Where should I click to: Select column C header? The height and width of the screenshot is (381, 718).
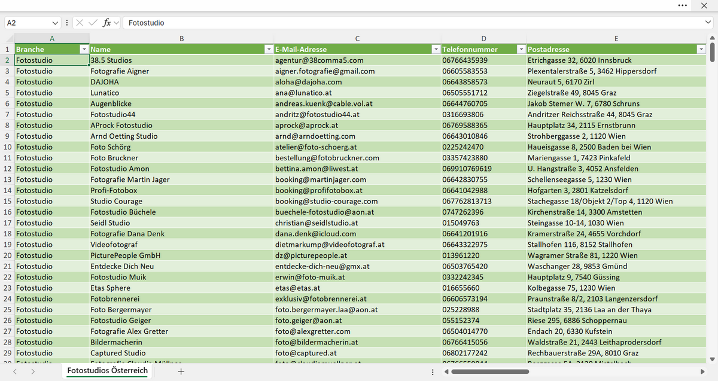pyautogui.click(x=357, y=39)
